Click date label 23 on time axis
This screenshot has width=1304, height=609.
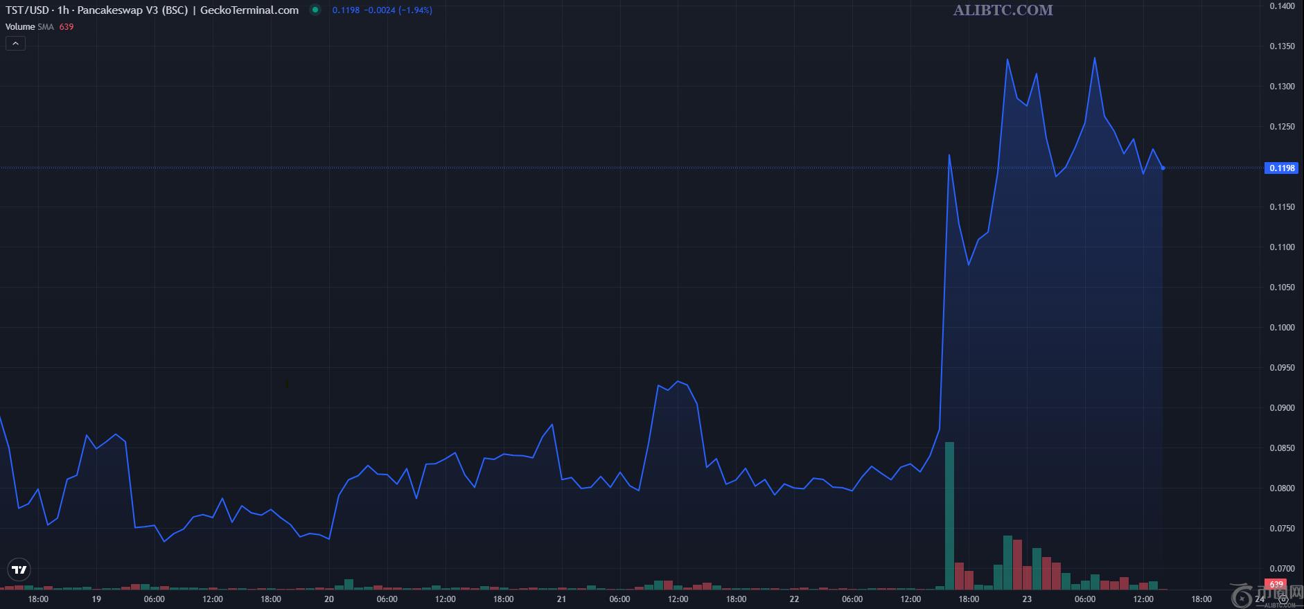click(1027, 599)
